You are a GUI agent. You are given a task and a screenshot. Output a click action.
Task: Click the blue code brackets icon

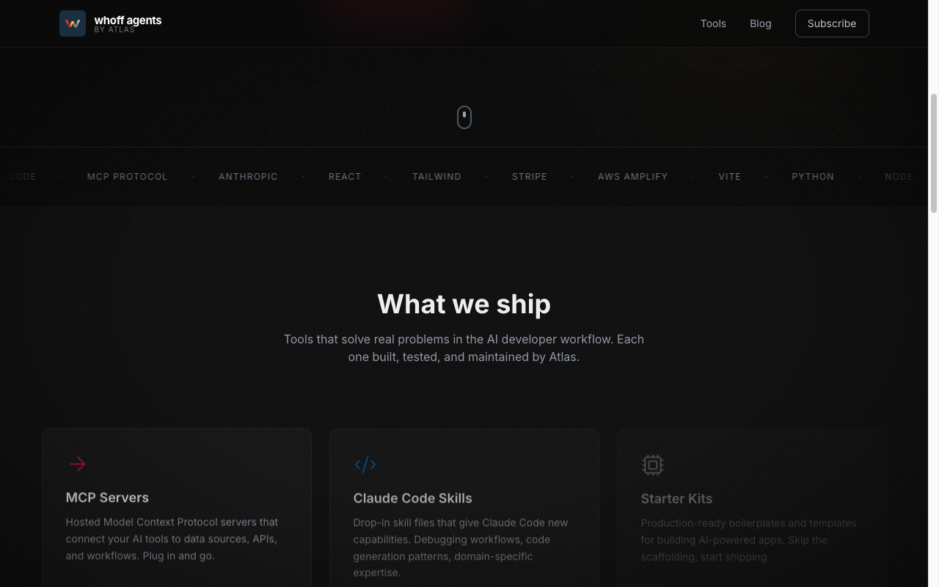[365, 464]
